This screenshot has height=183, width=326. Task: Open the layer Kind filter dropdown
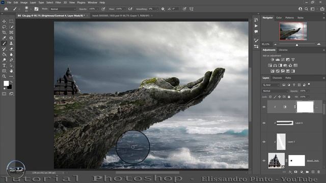pyautogui.click(x=270, y=85)
